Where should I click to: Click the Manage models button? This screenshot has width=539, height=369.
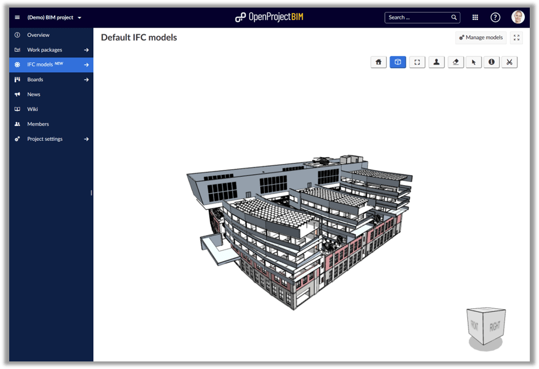(480, 37)
